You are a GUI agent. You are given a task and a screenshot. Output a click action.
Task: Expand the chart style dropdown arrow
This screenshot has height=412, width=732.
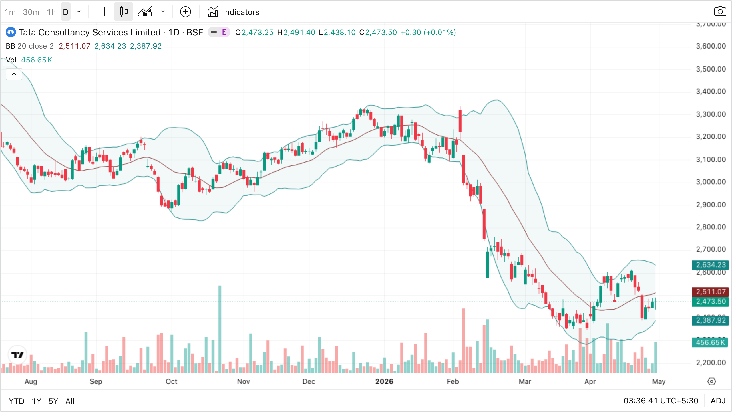click(x=163, y=12)
